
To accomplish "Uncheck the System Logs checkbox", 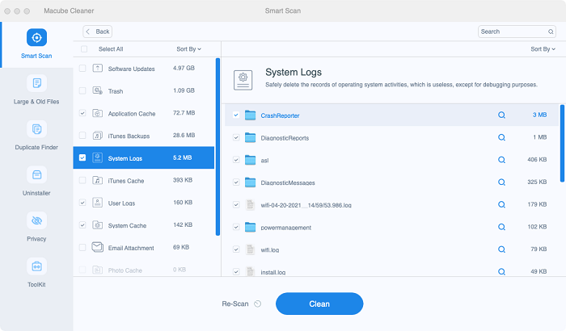I will coord(82,157).
